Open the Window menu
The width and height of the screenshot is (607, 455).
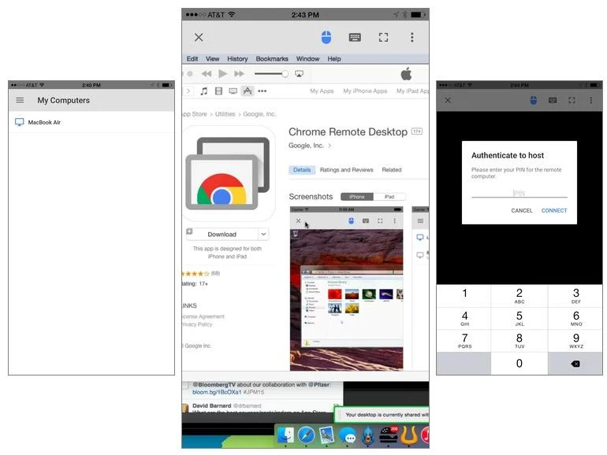click(307, 59)
